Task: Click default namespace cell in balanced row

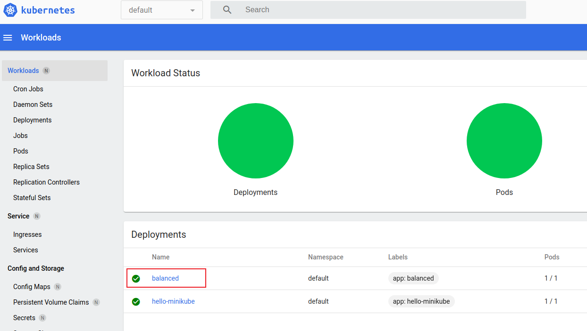Action: point(319,278)
